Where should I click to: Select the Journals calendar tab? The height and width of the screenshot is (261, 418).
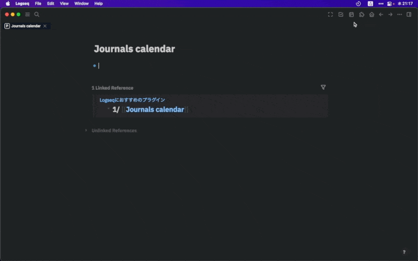[x=26, y=26]
